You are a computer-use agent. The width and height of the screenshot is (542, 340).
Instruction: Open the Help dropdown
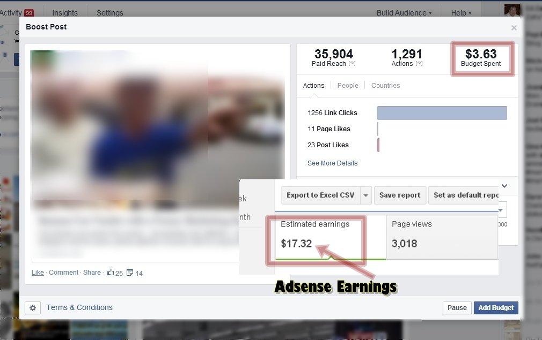point(459,12)
